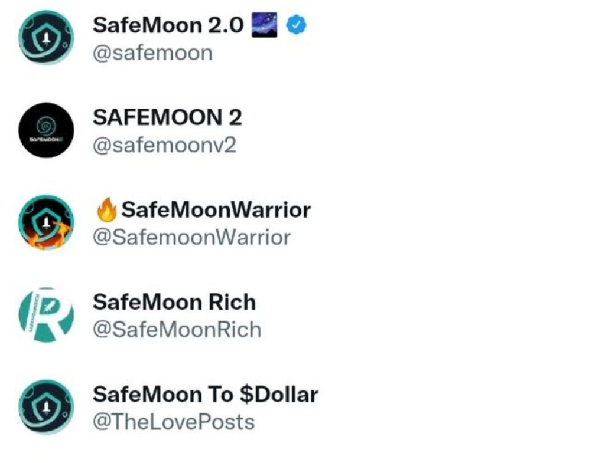Click the @safemoonv2 handle

coord(164,145)
